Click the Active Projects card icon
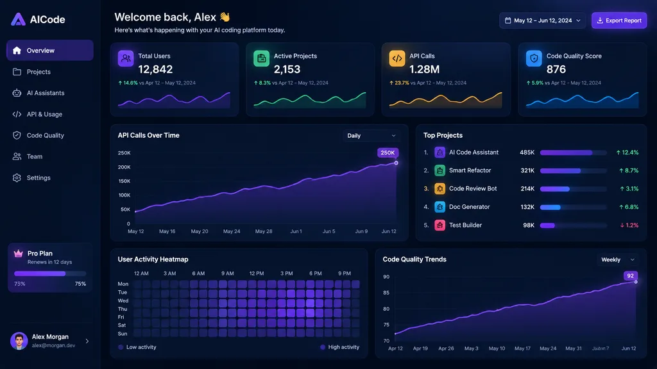The width and height of the screenshot is (657, 369). point(262,58)
